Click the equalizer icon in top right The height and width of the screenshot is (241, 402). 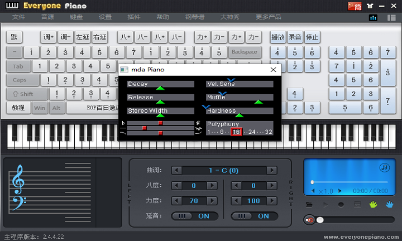point(373,17)
